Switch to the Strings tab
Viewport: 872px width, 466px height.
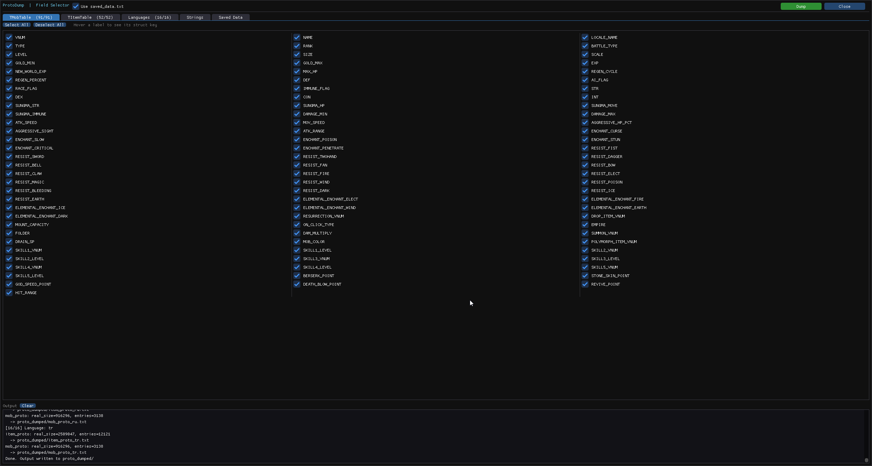tap(195, 17)
